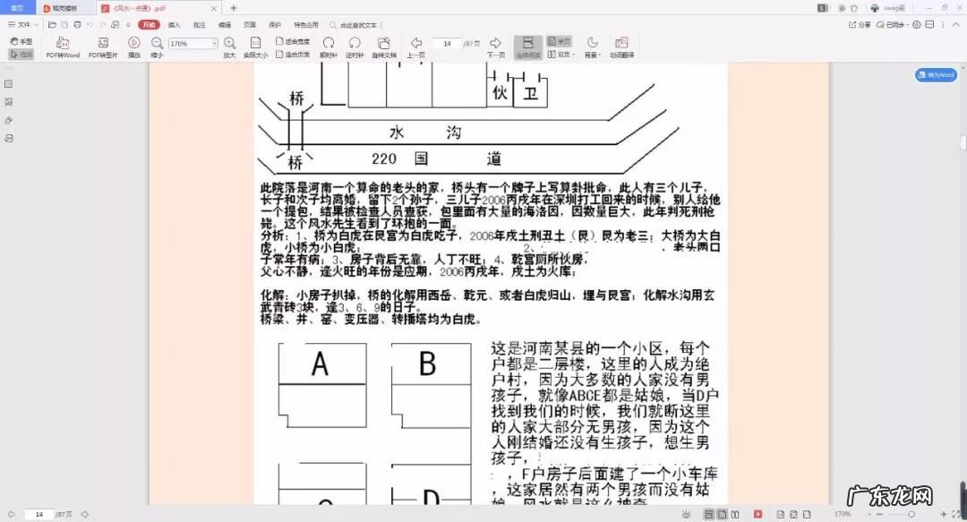Click the page number field showing 14
The width and height of the screenshot is (967, 522).
(x=447, y=44)
